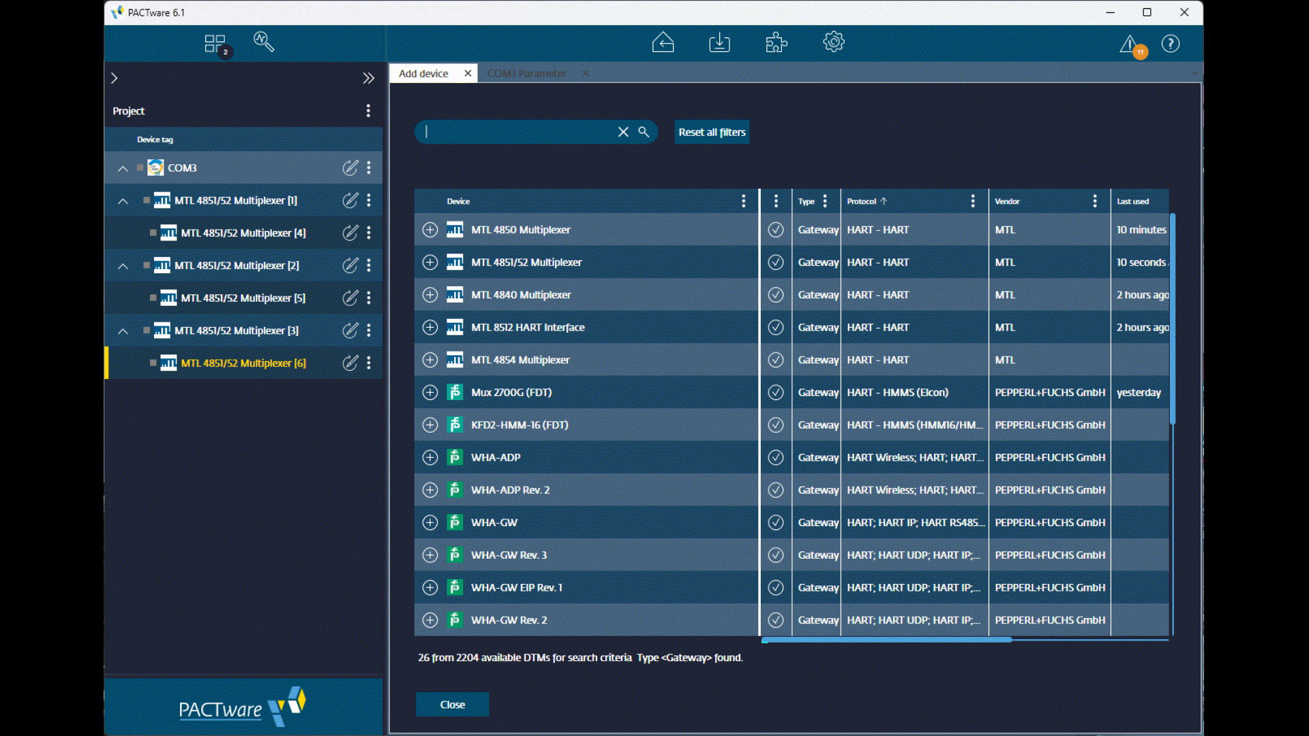Image resolution: width=1309 pixels, height=736 pixels.
Task: Open the help question mark icon
Action: [1171, 44]
